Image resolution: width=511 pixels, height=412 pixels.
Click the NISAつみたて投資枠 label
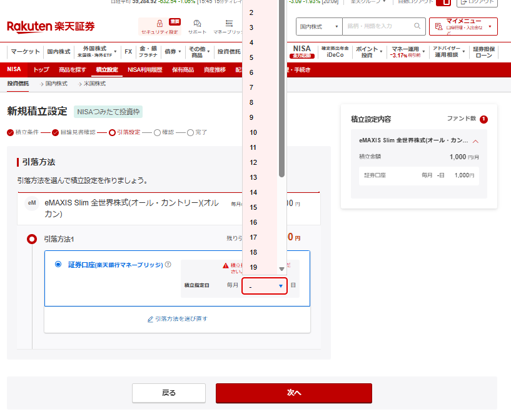108,112
